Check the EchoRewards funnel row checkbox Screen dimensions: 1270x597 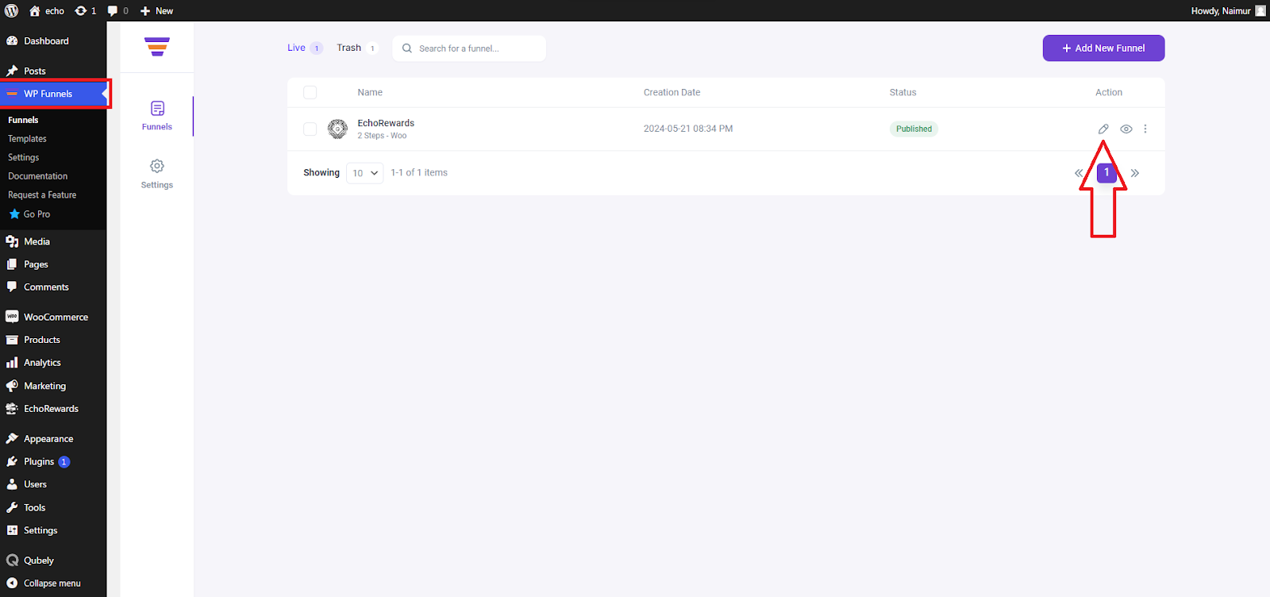(x=310, y=129)
